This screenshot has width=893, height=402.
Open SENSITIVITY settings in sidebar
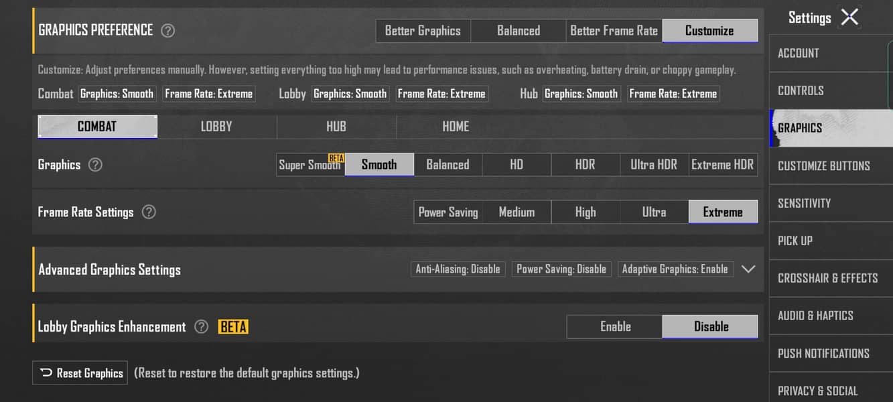click(x=831, y=203)
